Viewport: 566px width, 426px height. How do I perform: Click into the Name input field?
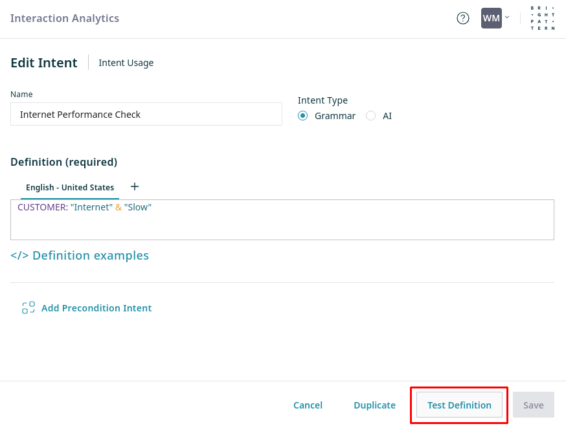(146, 115)
